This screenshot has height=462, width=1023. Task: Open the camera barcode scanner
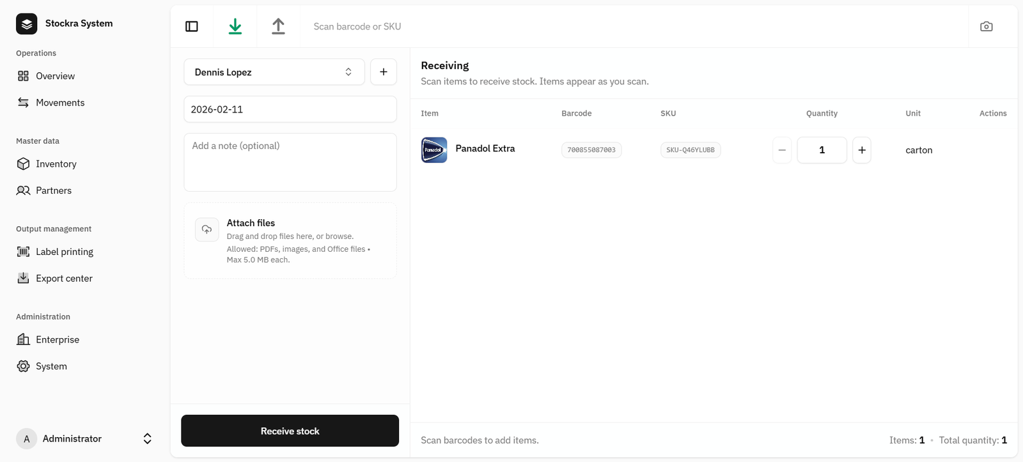[x=986, y=26]
